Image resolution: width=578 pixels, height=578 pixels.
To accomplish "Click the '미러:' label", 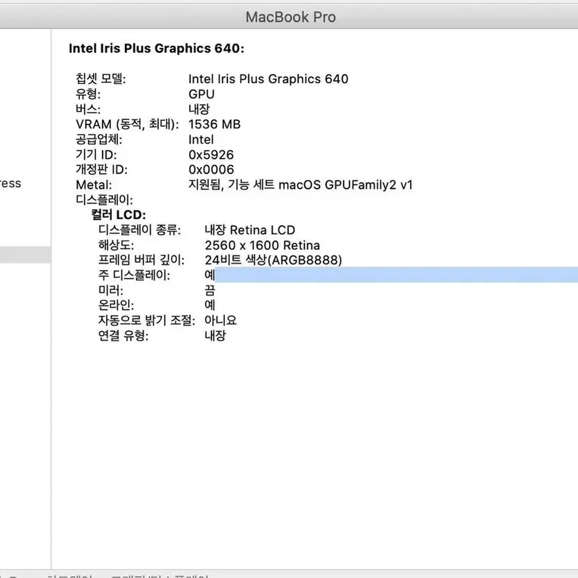I will pyautogui.click(x=110, y=290).
